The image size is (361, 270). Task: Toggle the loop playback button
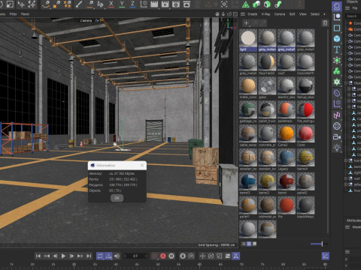(x=100, y=256)
